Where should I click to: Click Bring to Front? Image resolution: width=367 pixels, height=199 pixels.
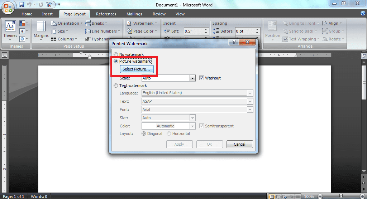[301, 23]
